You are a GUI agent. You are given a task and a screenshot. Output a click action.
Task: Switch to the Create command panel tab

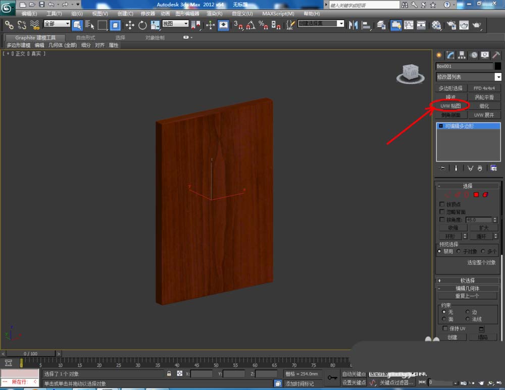click(439, 55)
